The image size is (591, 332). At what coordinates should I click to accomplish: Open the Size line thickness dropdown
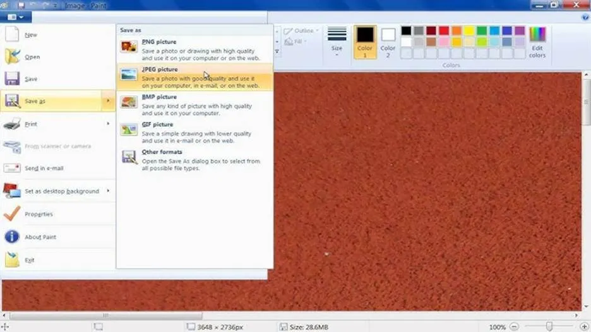coord(337,42)
